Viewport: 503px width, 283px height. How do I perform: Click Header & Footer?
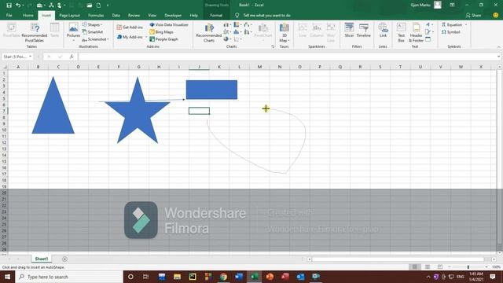point(416,32)
